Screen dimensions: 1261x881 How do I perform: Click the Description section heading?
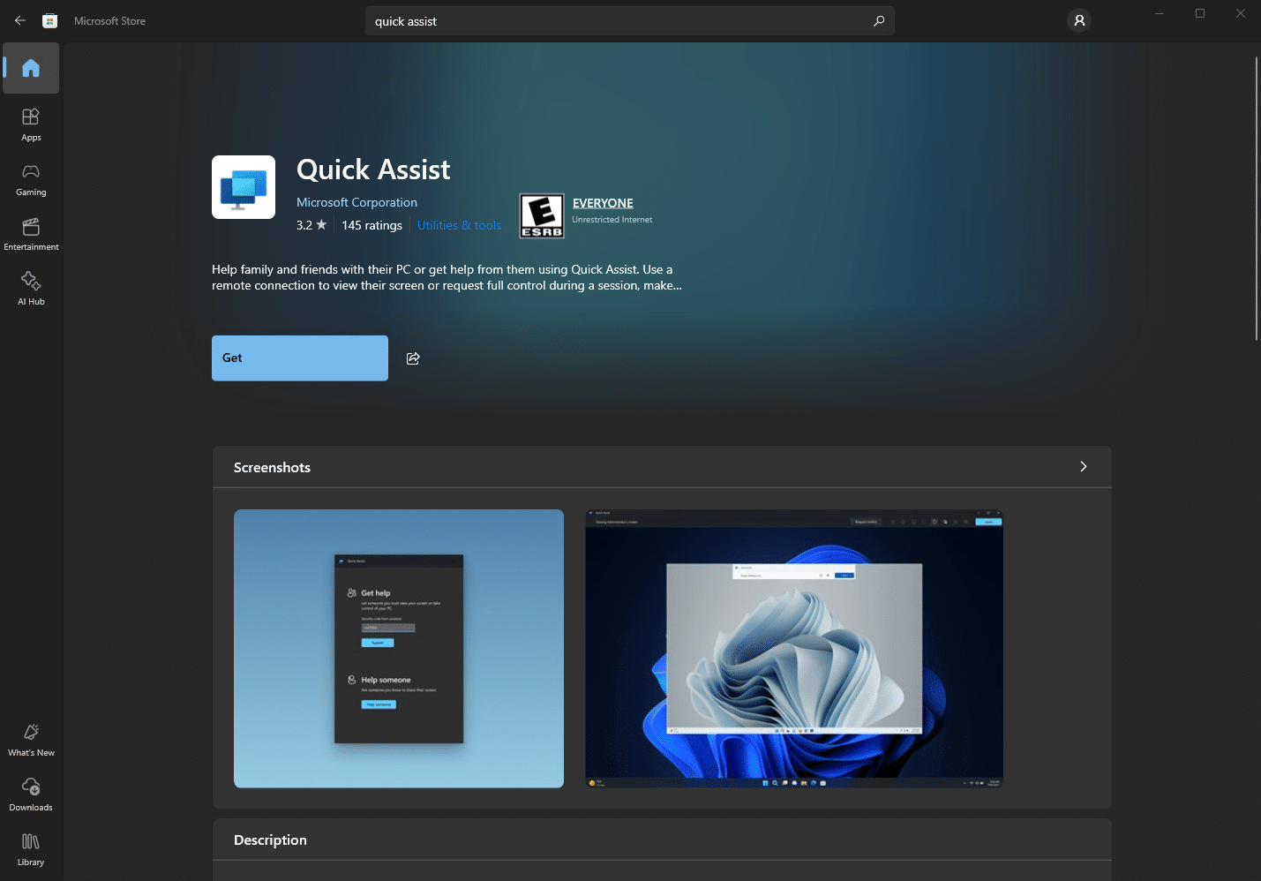point(270,840)
